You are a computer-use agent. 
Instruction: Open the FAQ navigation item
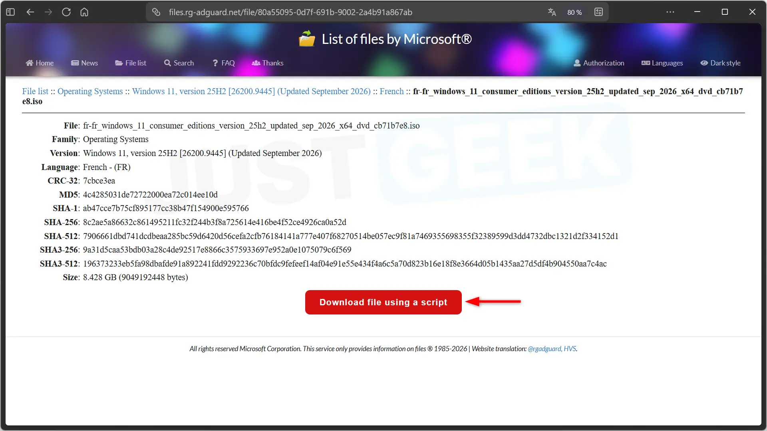[x=224, y=63]
